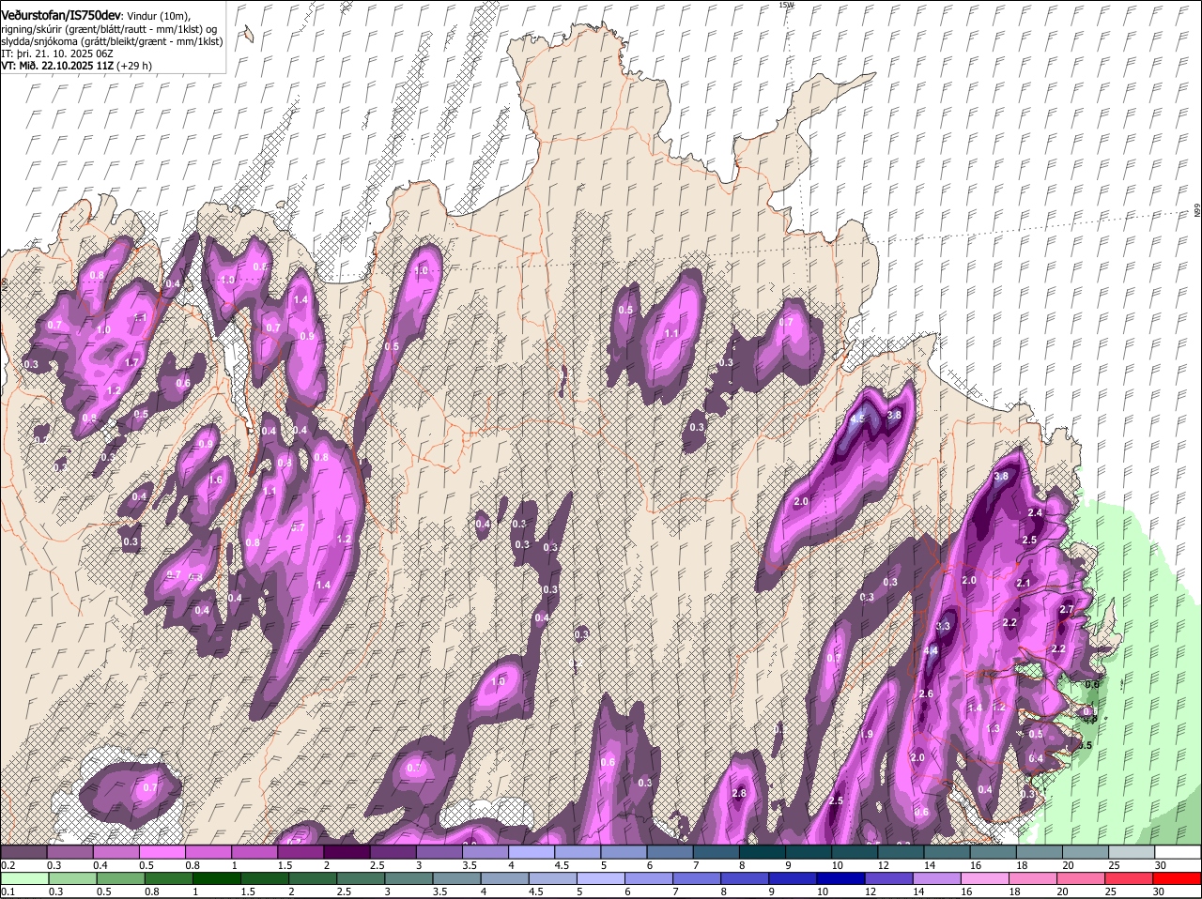Click the Veðurstofan/IS750dev title text
This screenshot has height=899, width=1202.
(x=61, y=14)
